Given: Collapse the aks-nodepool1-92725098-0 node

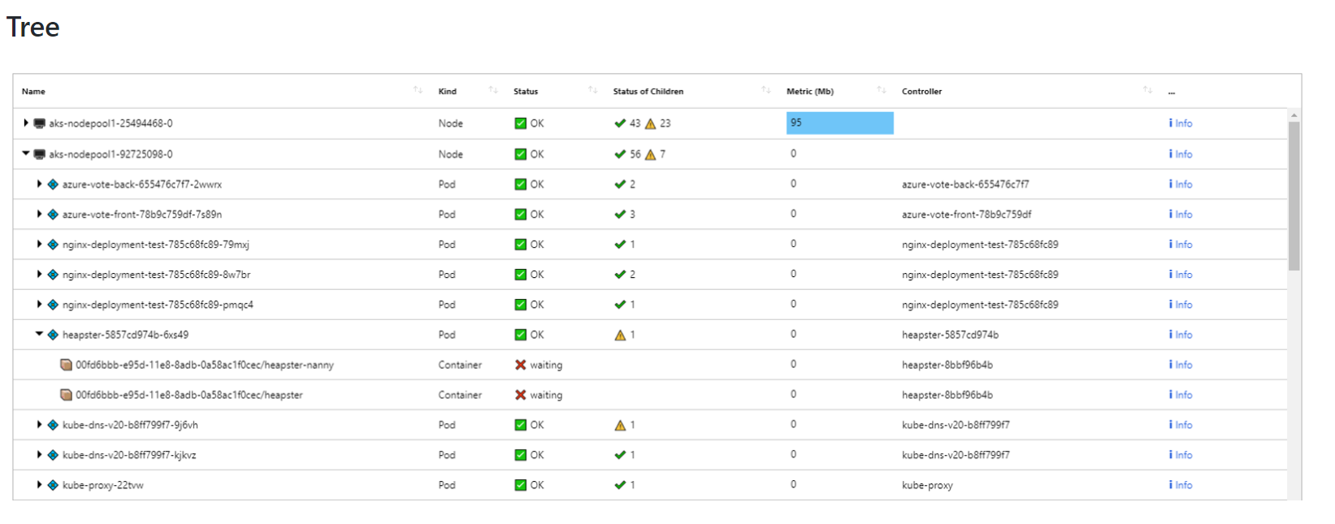Looking at the screenshot, I should pyautogui.click(x=26, y=154).
